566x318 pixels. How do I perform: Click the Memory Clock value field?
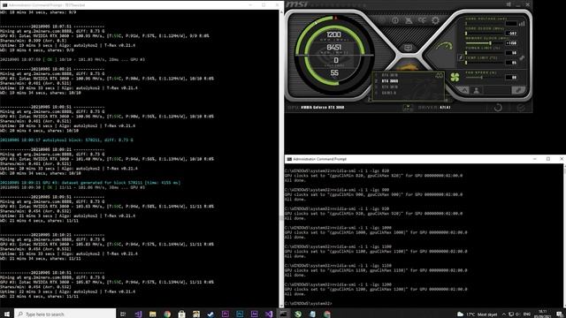(x=511, y=43)
